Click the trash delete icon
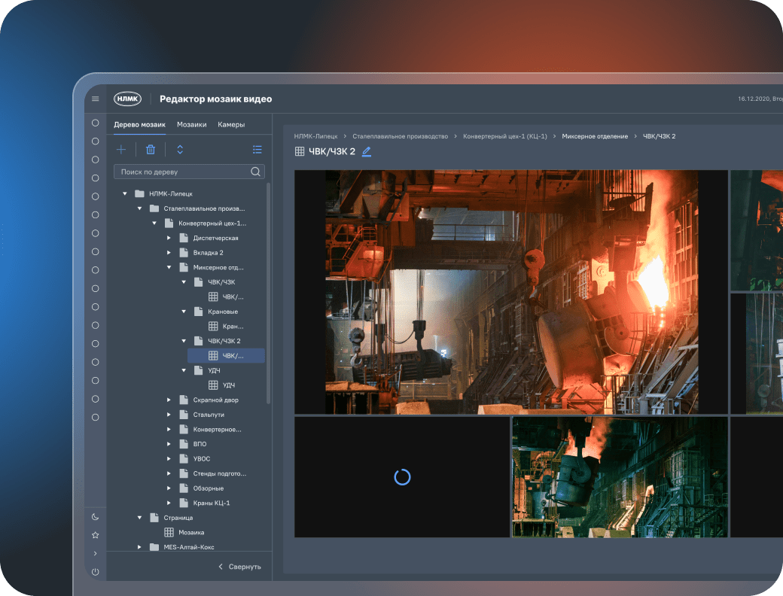 click(x=151, y=150)
